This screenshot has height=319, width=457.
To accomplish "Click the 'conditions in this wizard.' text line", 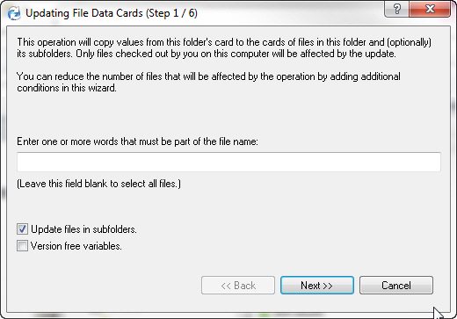I will pos(67,88).
